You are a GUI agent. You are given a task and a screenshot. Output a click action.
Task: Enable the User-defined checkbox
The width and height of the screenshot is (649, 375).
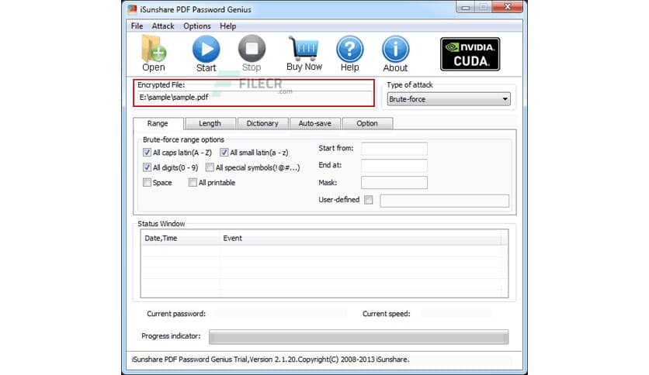[x=369, y=200]
